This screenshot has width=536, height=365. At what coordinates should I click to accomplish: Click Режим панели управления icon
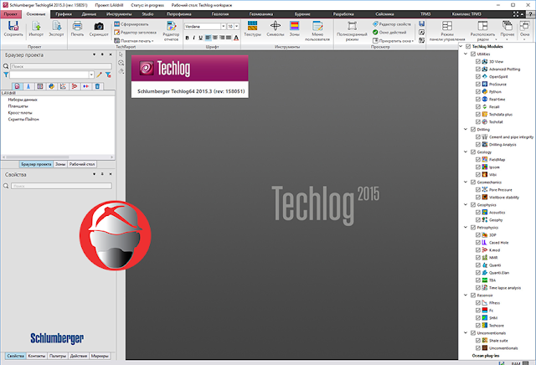coord(447,26)
